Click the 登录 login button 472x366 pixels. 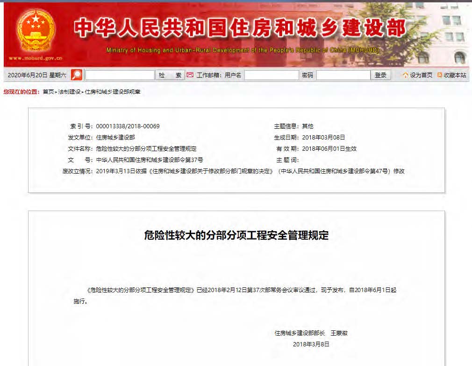pyautogui.click(x=380, y=75)
